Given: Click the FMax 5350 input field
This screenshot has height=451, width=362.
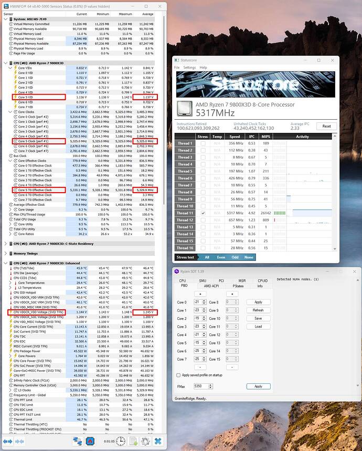Looking at the screenshot, I should 201,386.
